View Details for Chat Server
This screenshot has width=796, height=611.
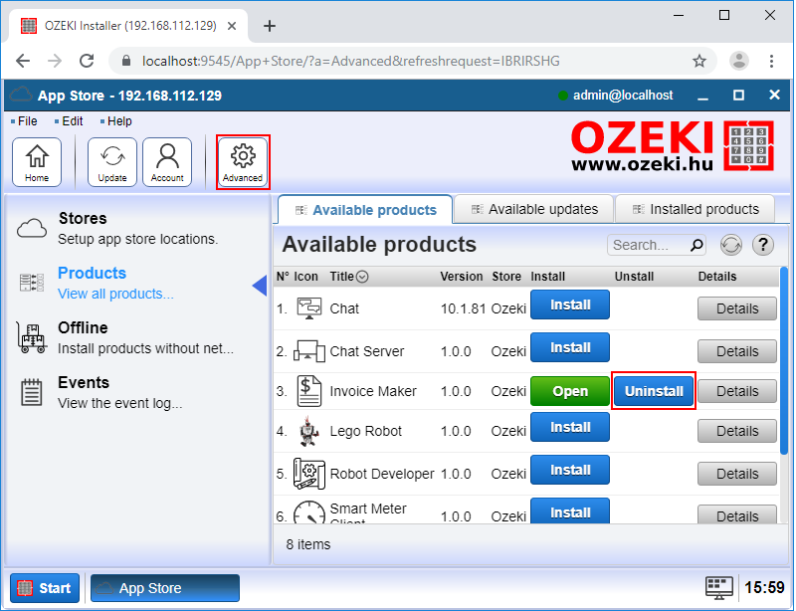tap(737, 351)
